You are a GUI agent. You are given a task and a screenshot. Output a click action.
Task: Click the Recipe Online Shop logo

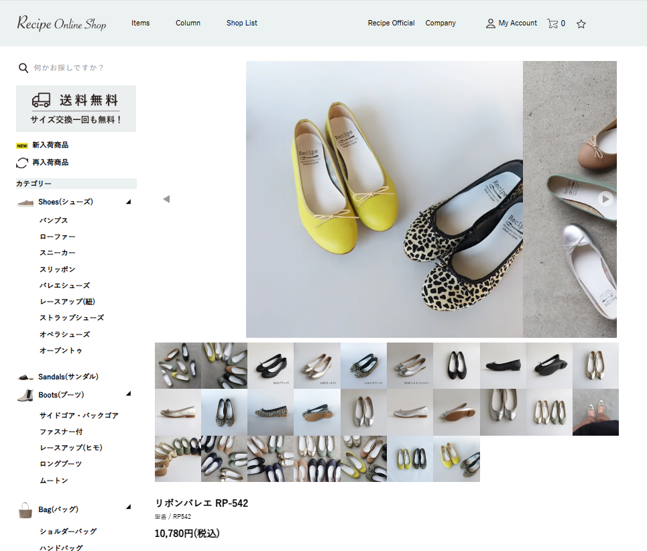[62, 23]
